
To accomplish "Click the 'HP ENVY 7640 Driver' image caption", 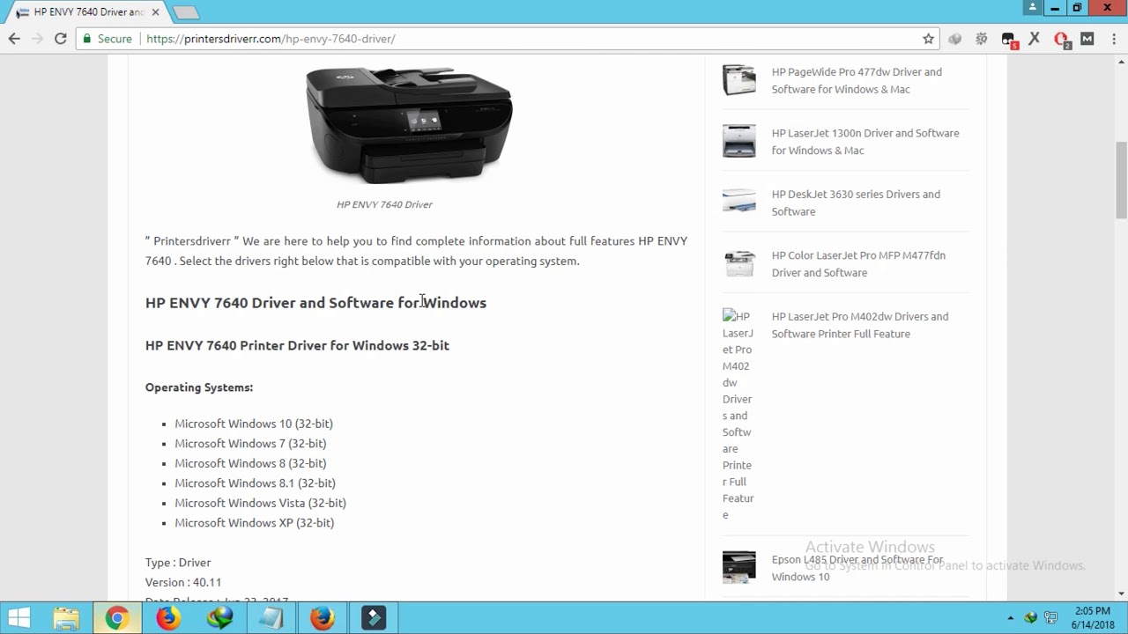I will (384, 204).
